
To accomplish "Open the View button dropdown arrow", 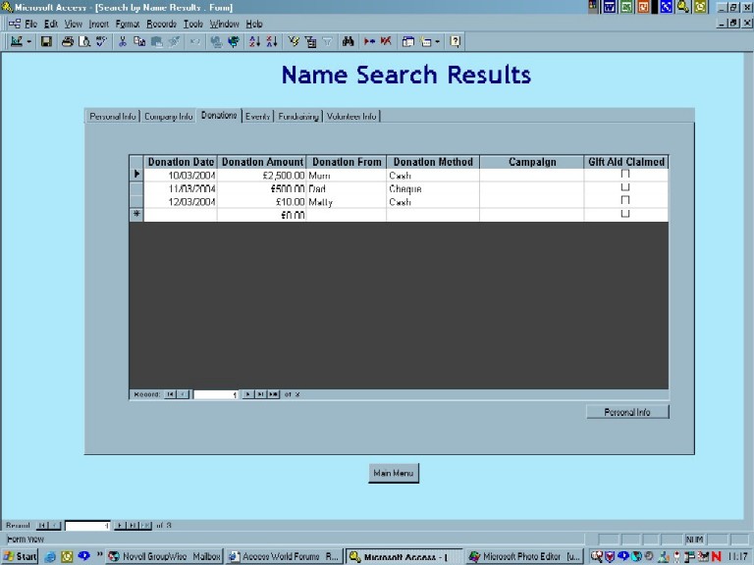I will 28,42.
